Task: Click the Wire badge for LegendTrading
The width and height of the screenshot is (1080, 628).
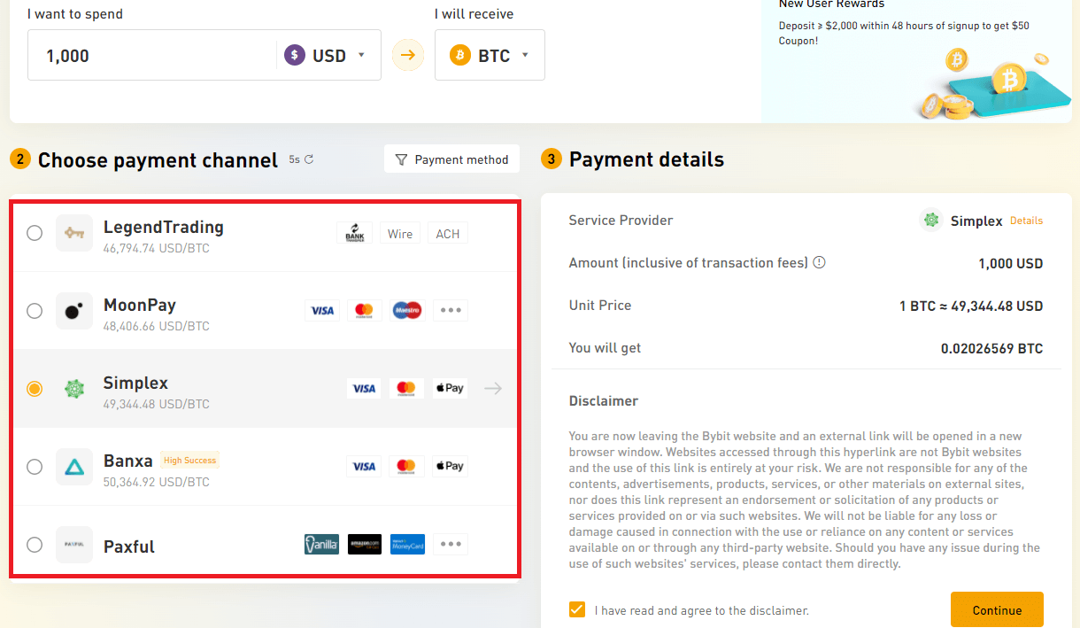Action: point(399,232)
